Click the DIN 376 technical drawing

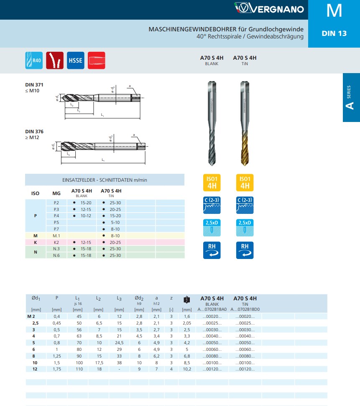pos(100,149)
